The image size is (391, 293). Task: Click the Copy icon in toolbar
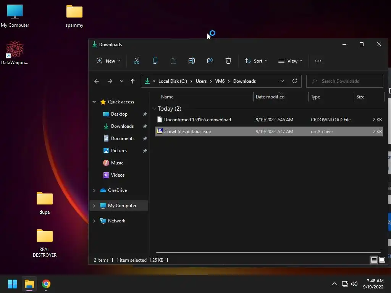(155, 61)
